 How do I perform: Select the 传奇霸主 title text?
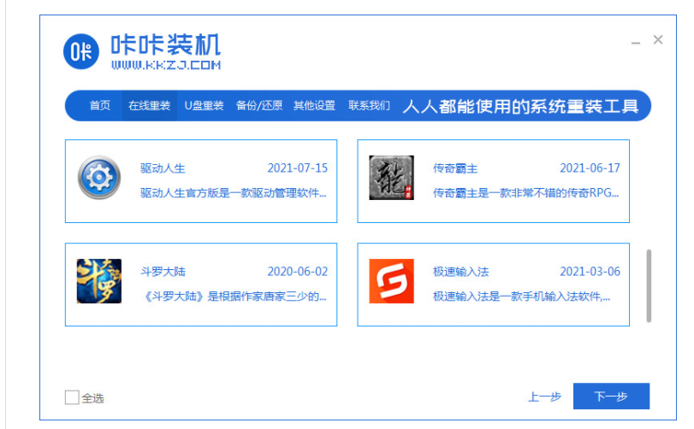pos(455,168)
